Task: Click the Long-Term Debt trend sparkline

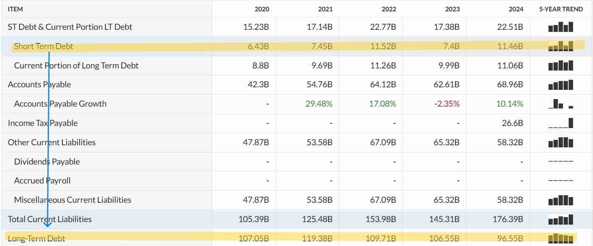Action: pos(561,238)
